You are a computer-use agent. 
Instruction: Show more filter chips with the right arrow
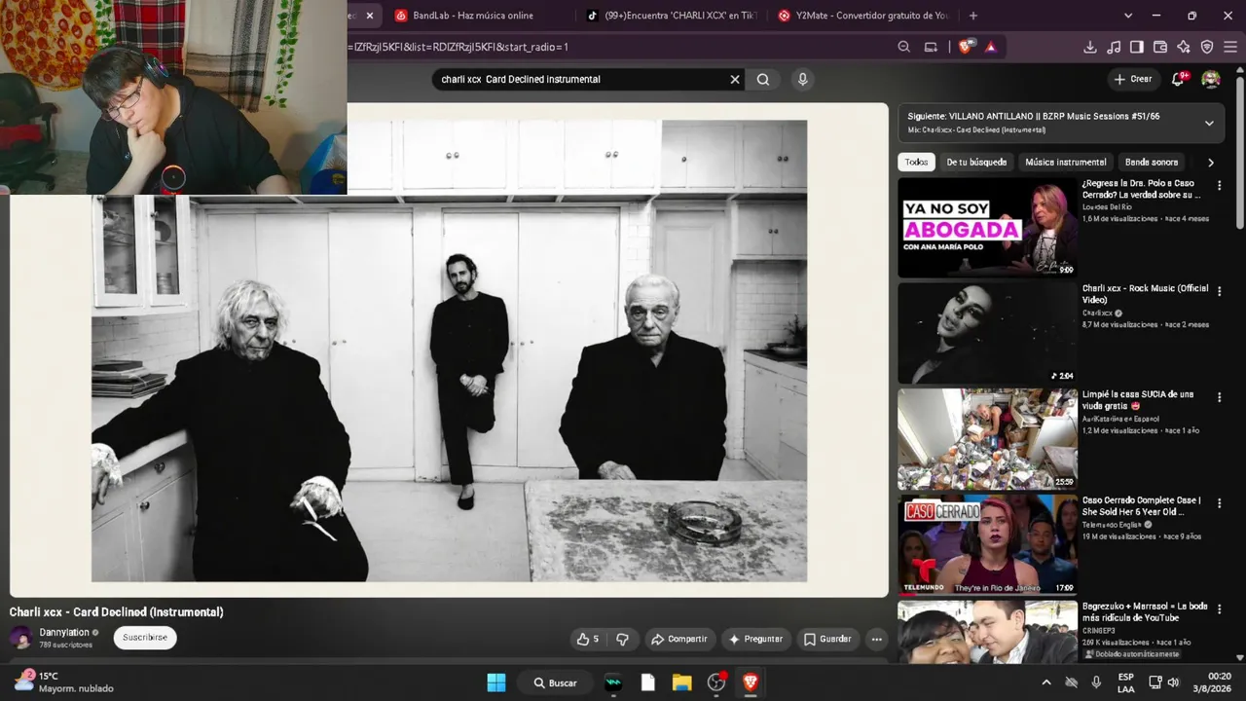point(1211,163)
